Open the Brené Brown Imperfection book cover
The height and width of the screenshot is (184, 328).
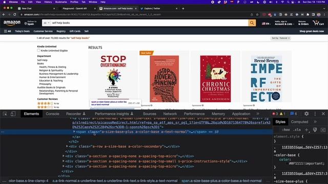266,79
